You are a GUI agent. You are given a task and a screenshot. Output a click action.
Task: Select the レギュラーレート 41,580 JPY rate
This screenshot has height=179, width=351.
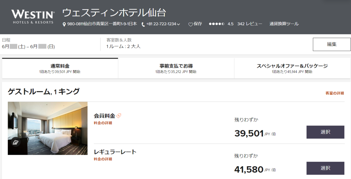325,168
